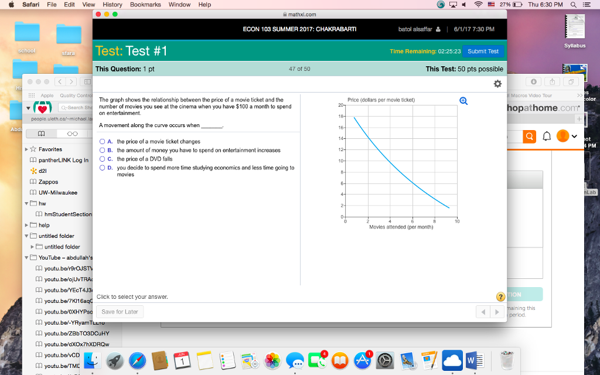Open dropdown chevron next to user avatar

(574, 136)
